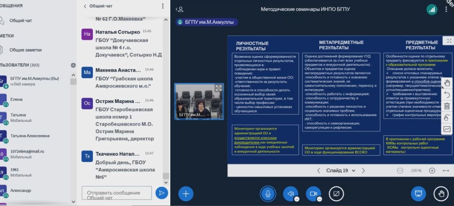Click the raise hand icon

click(441, 194)
